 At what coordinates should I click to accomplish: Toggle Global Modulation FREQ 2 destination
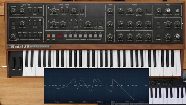click(x=25, y=36)
